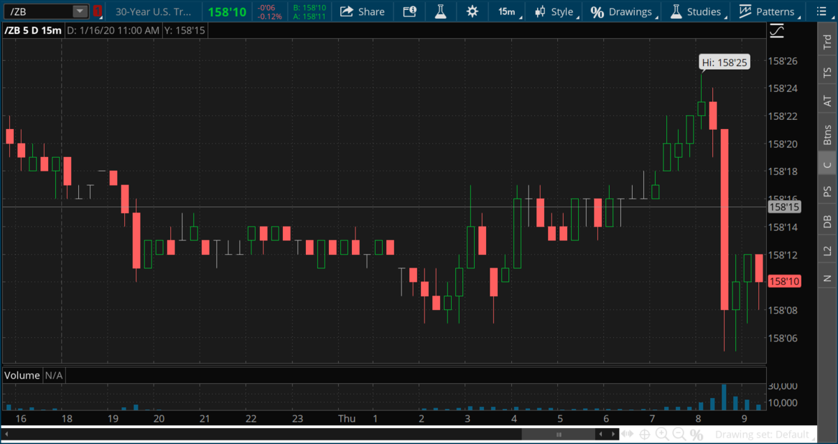This screenshot has width=838, height=444.
Task: Toggle the DB sidebar tab
Action: [x=828, y=221]
